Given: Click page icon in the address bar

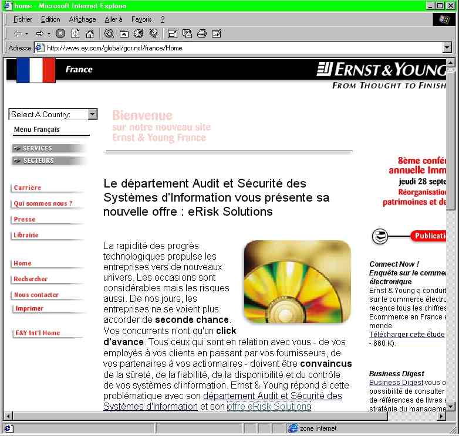Looking at the screenshot, I should 39,48.
